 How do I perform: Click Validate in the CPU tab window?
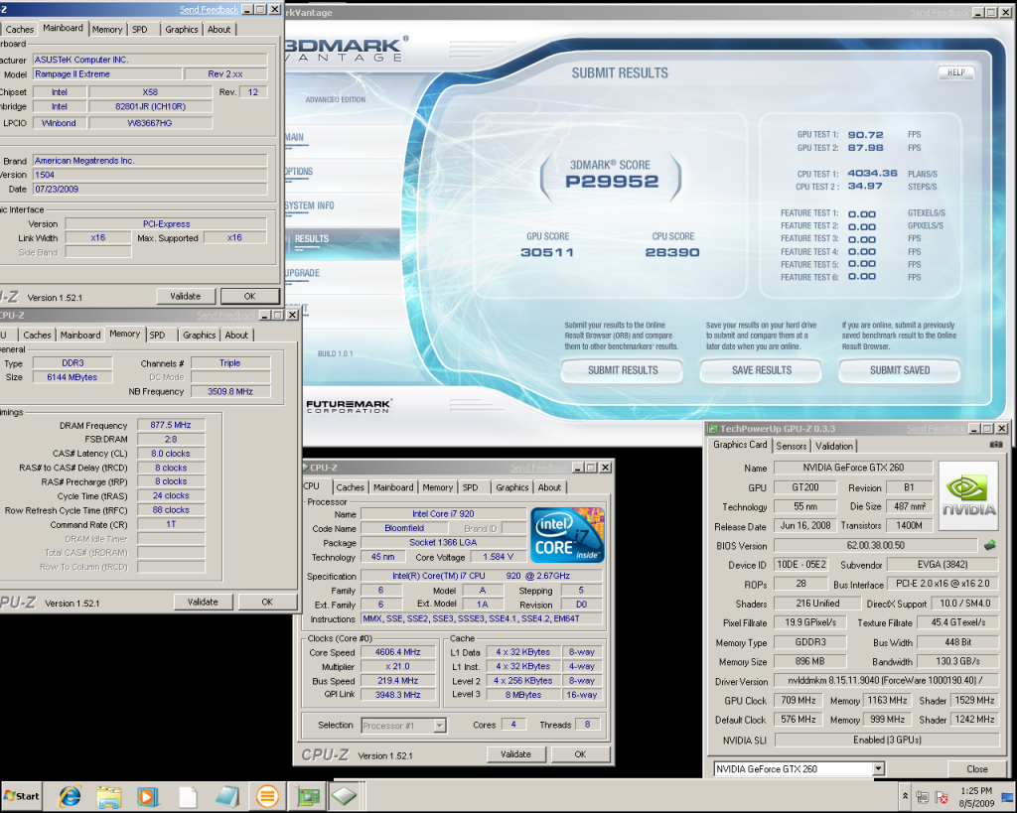[515, 754]
